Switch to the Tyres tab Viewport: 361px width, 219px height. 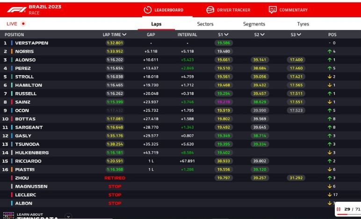[303, 24]
